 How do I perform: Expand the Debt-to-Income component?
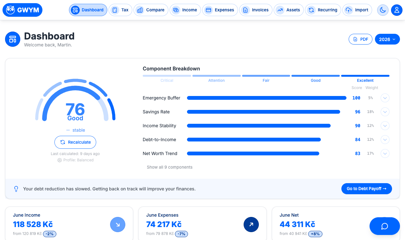385,140
